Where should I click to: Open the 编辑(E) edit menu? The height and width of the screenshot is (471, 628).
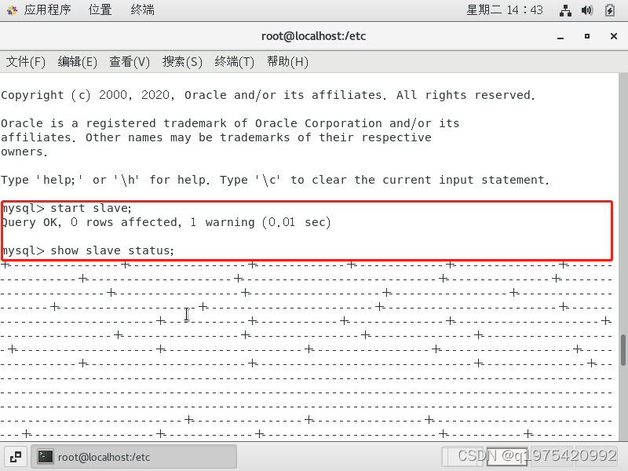point(77,62)
